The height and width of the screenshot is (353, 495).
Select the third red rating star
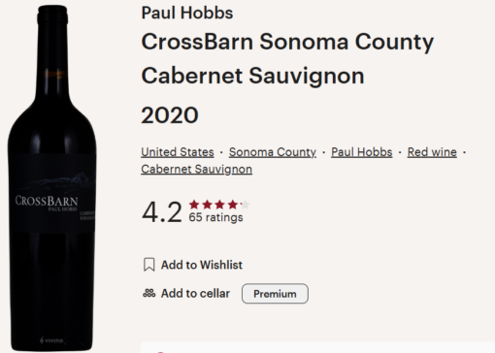[x=219, y=205]
